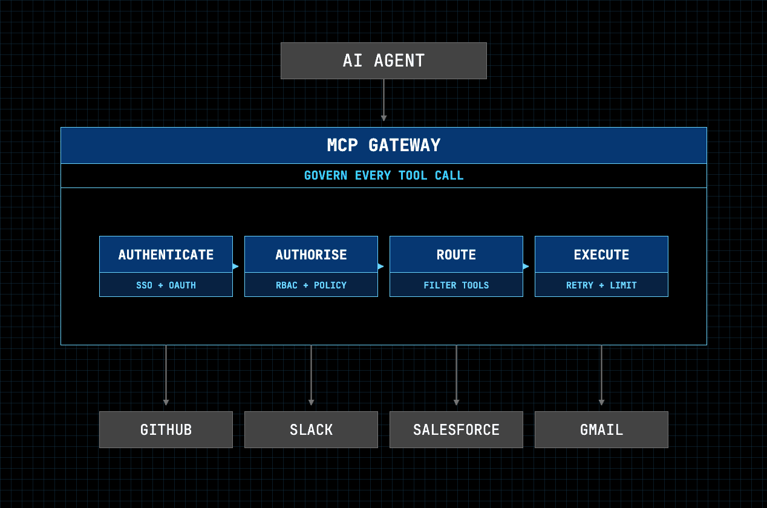The height and width of the screenshot is (508, 767).
Task: Select the AUTHORISE stage box
Action: (x=311, y=266)
